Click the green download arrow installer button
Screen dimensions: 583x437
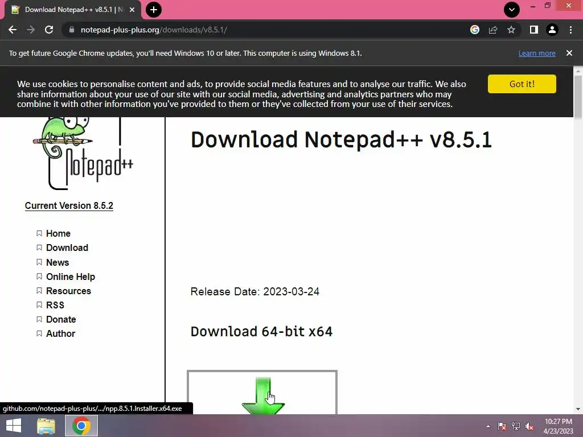262,393
